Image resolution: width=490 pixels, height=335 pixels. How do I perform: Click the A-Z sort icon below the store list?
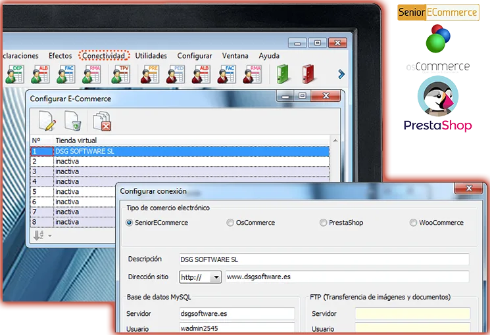38,235
